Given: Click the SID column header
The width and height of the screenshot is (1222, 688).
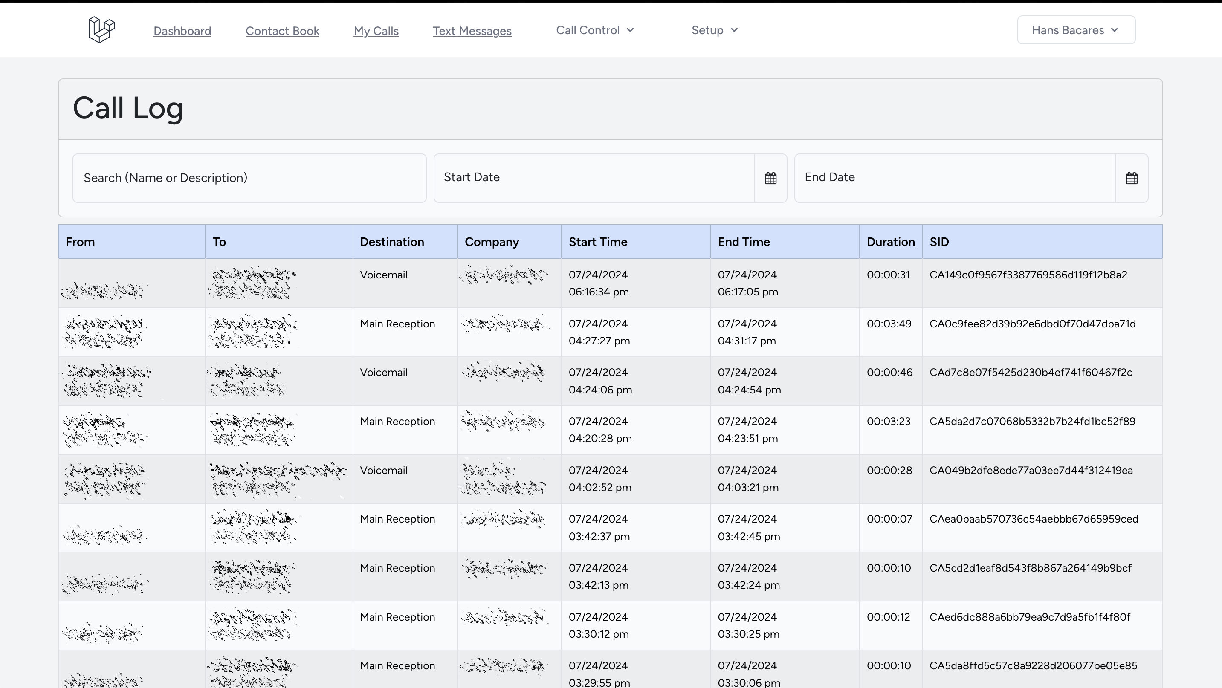Looking at the screenshot, I should [939, 242].
